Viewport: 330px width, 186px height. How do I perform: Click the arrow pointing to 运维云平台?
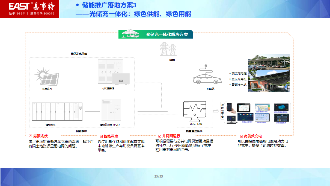click(216, 111)
